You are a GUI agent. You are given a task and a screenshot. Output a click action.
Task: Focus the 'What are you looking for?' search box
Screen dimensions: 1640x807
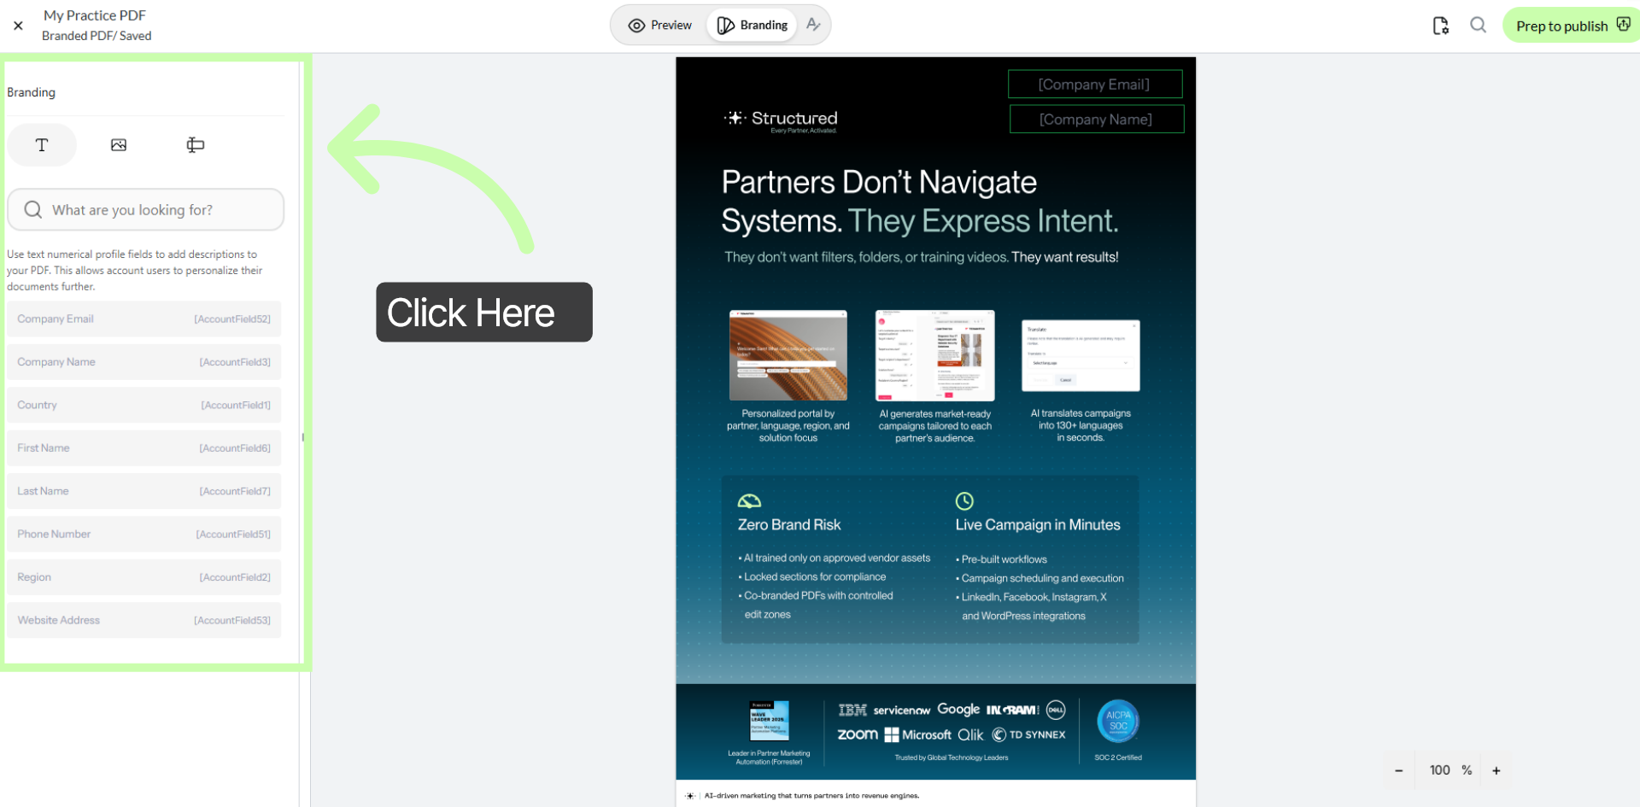pyautogui.click(x=146, y=210)
